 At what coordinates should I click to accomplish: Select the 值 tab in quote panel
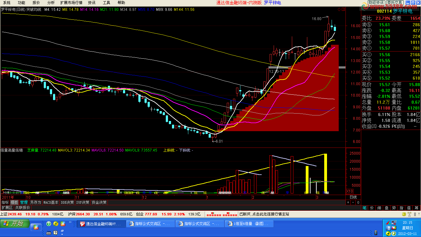pyautogui.click(x=409, y=208)
